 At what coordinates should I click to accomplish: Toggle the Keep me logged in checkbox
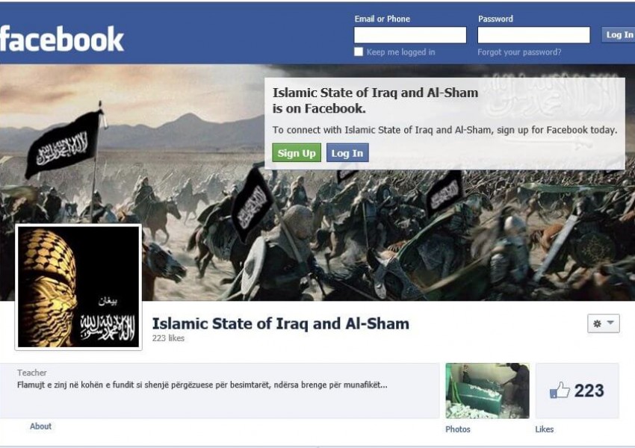click(359, 52)
